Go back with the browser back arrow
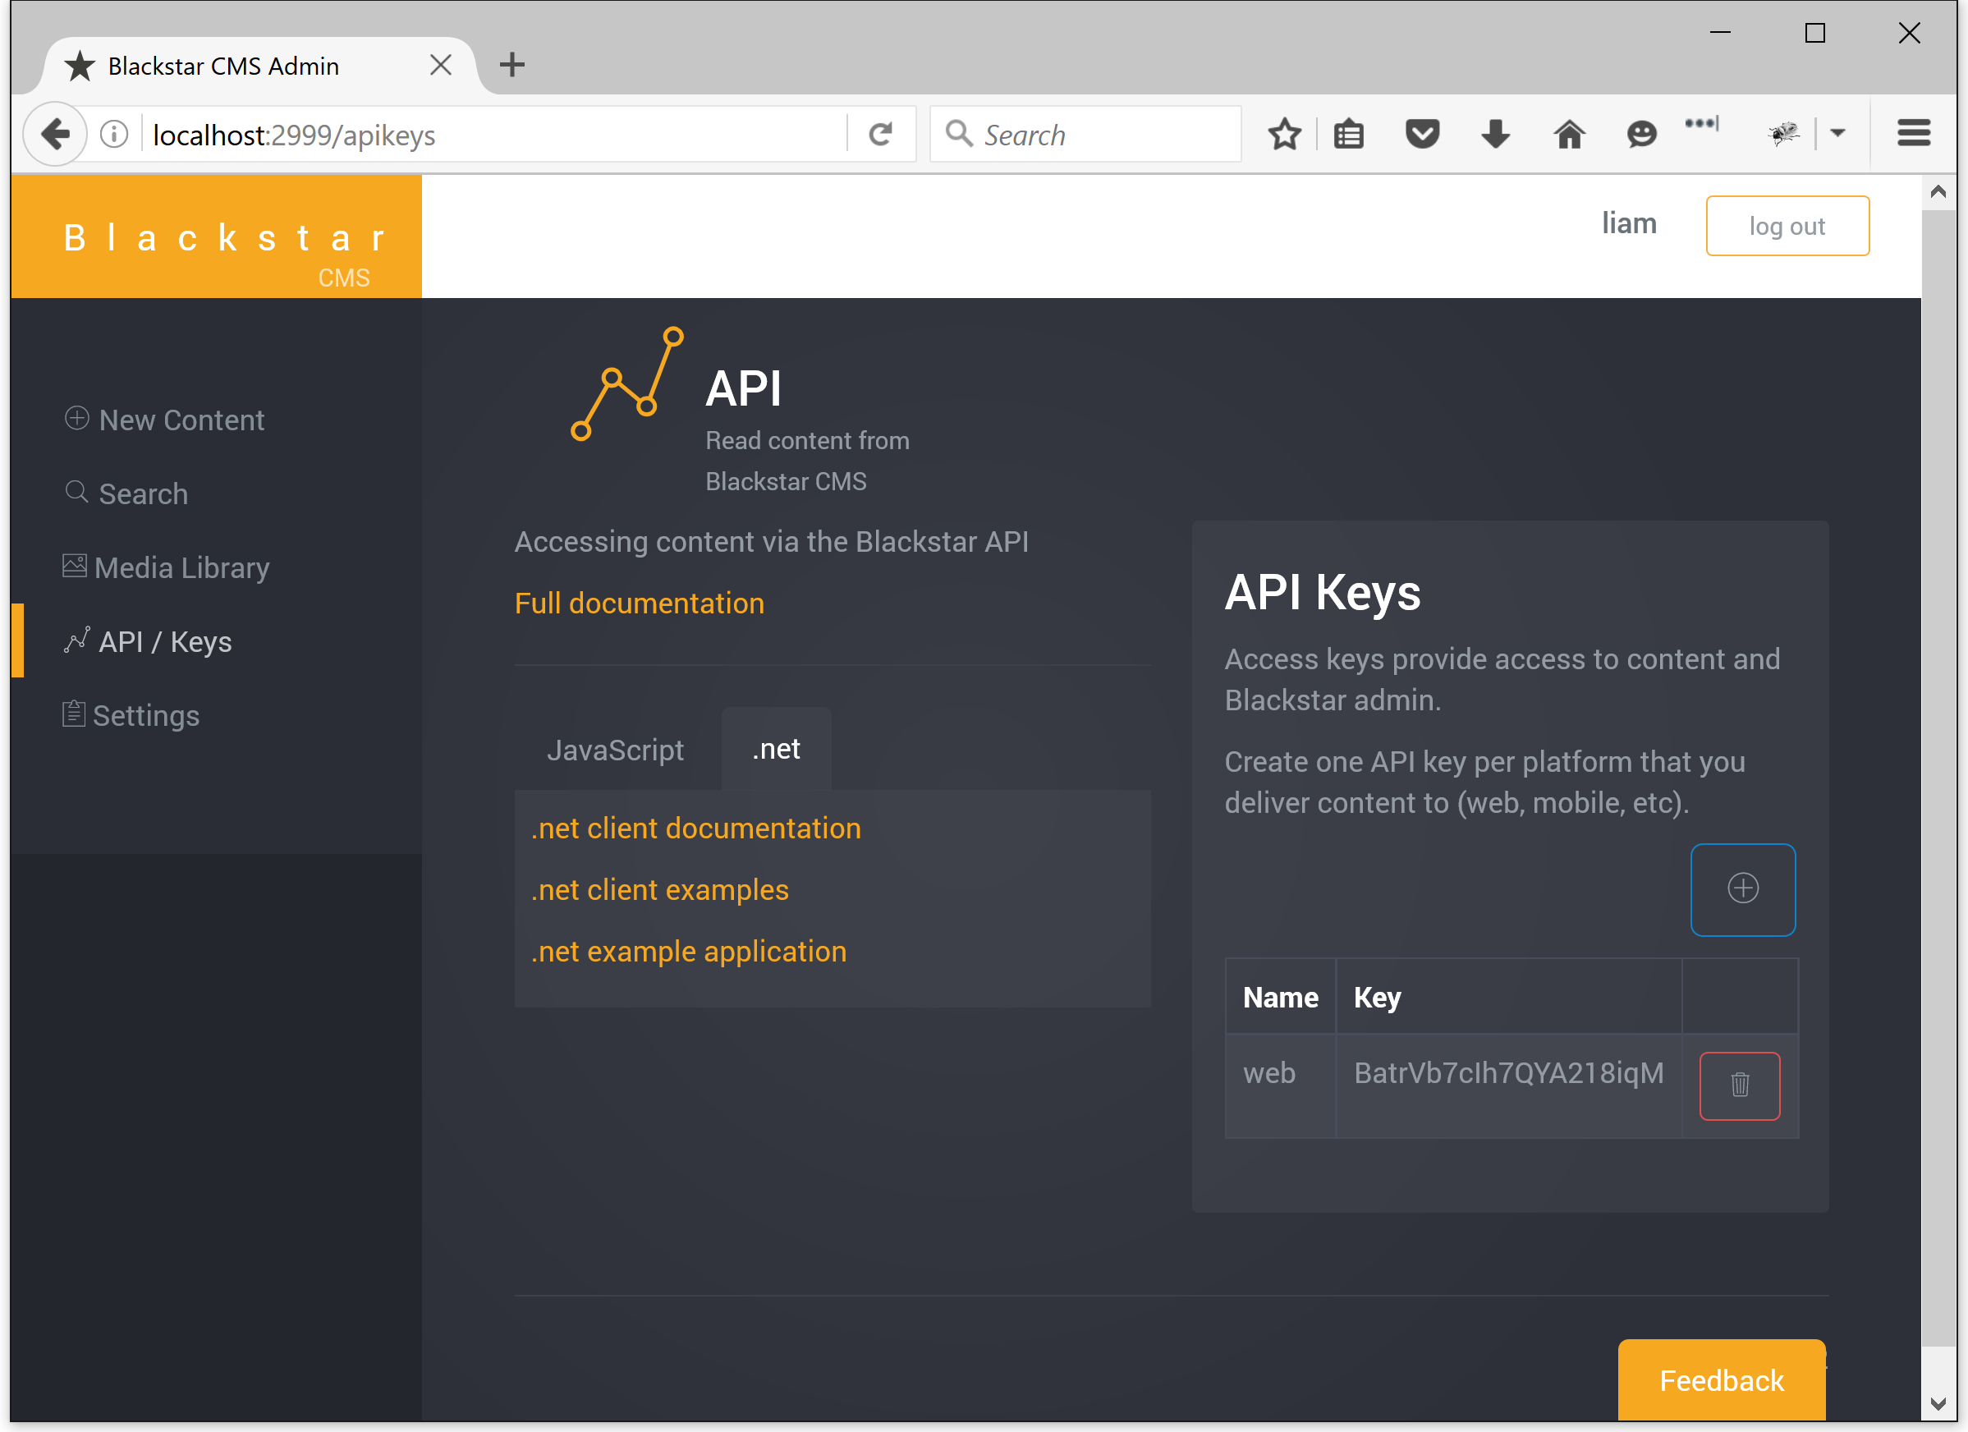 tap(56, 135)
